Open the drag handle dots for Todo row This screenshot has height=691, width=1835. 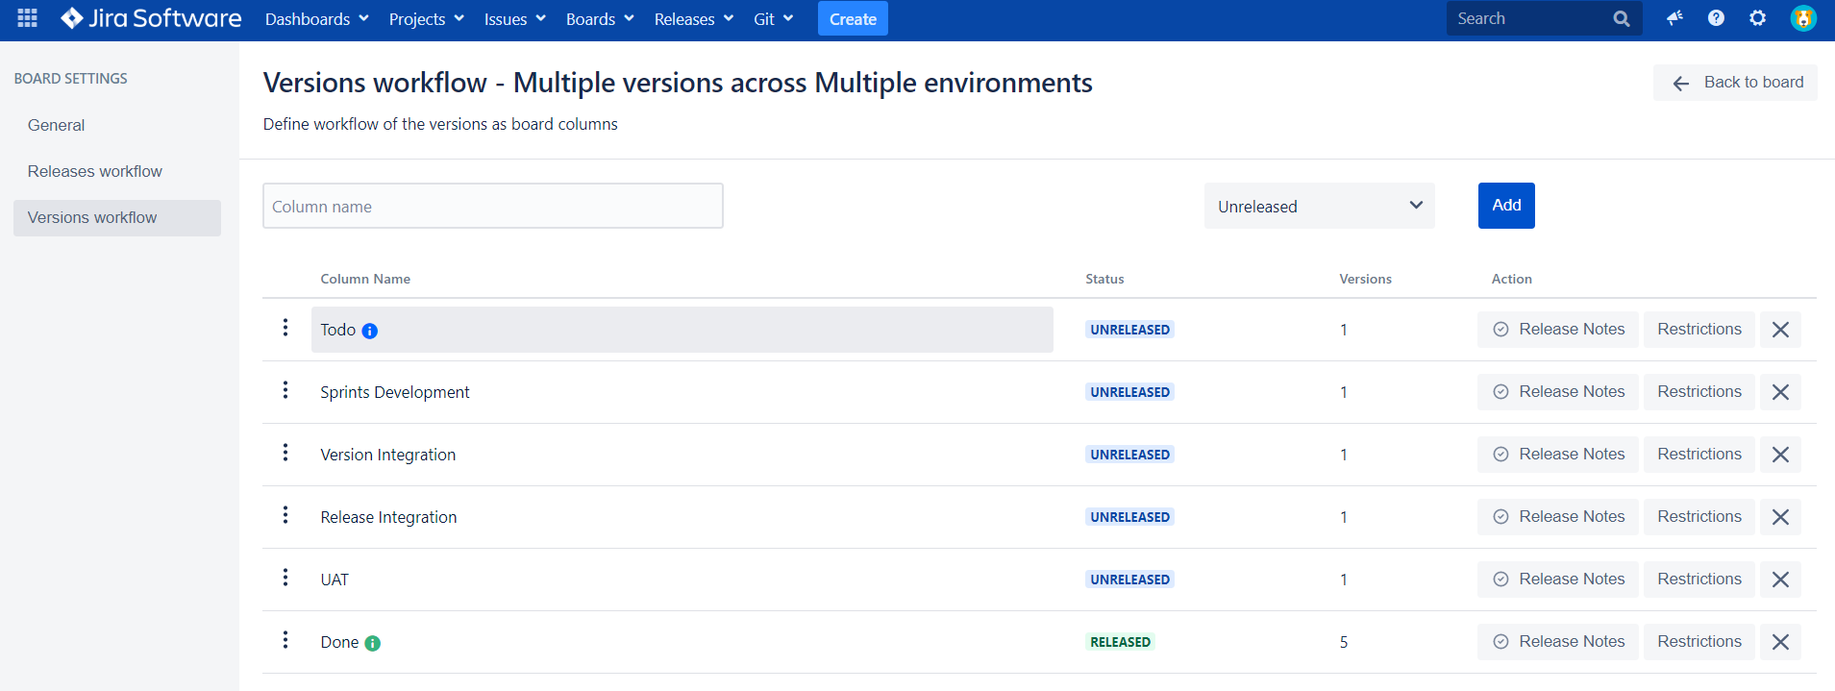point(285,328)
